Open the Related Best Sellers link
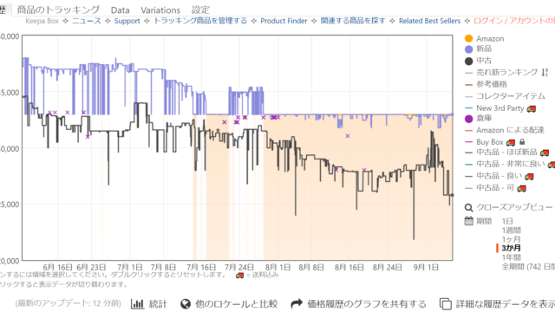This screenshot has width=555, height=312. click(x=430, y=21)
